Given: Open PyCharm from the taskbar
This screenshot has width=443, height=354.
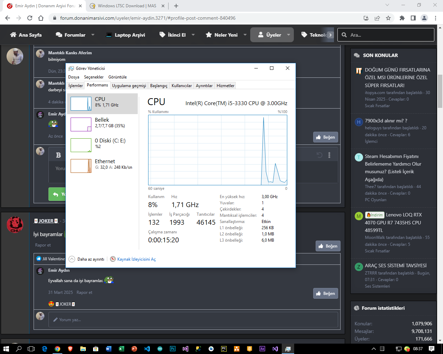Looking at the screenshot, I should tap(224, 349).
